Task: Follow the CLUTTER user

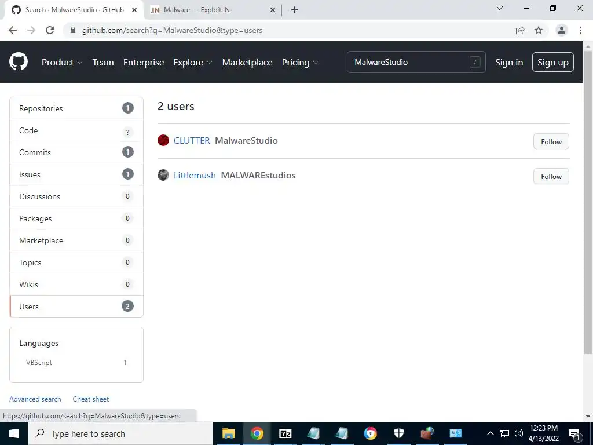Action: tap(551, 141)
